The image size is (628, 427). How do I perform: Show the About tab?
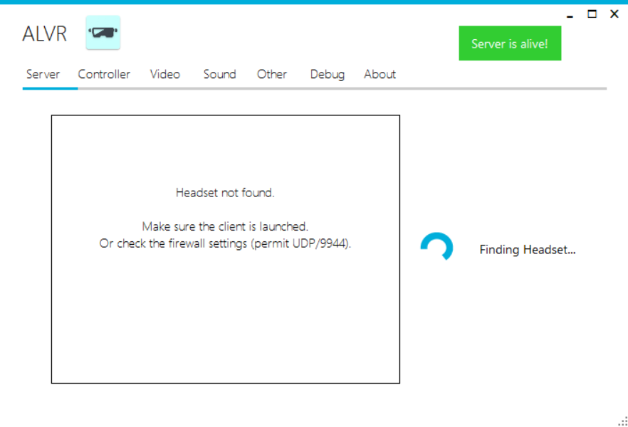pos(380,75)
